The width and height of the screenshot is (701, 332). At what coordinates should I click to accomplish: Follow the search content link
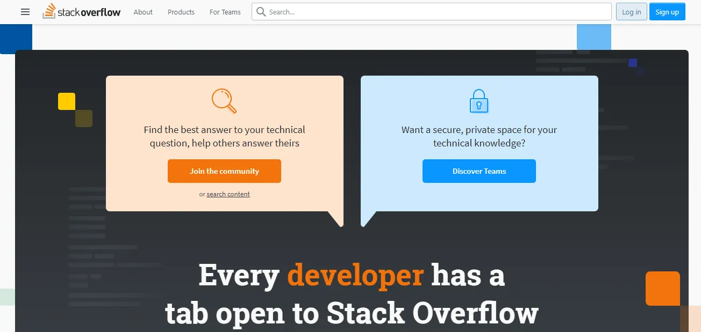click(228, 194)
